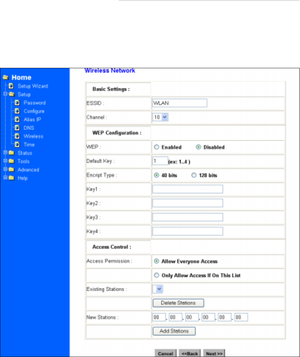Open the Existing Stations dropdown
This screenshot has width=300, height=357.
coord(158,289)
